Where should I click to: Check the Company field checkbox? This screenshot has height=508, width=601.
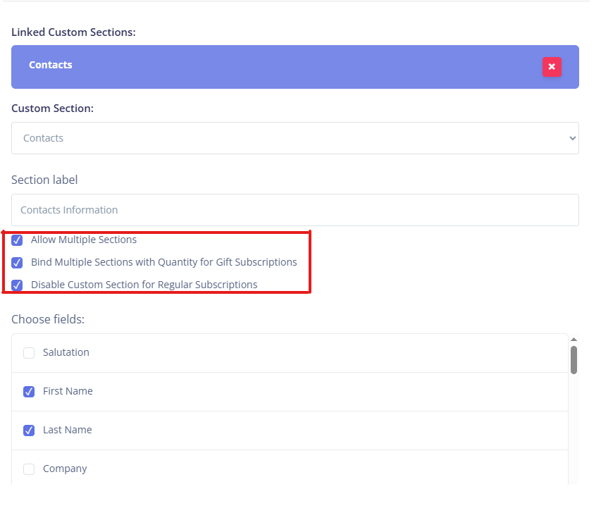pos(29,469)
